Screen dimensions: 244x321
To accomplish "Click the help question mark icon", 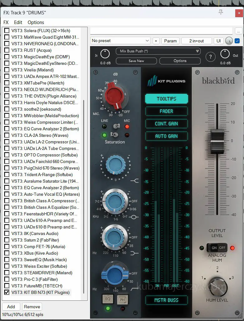I will (x=211, y=57).
